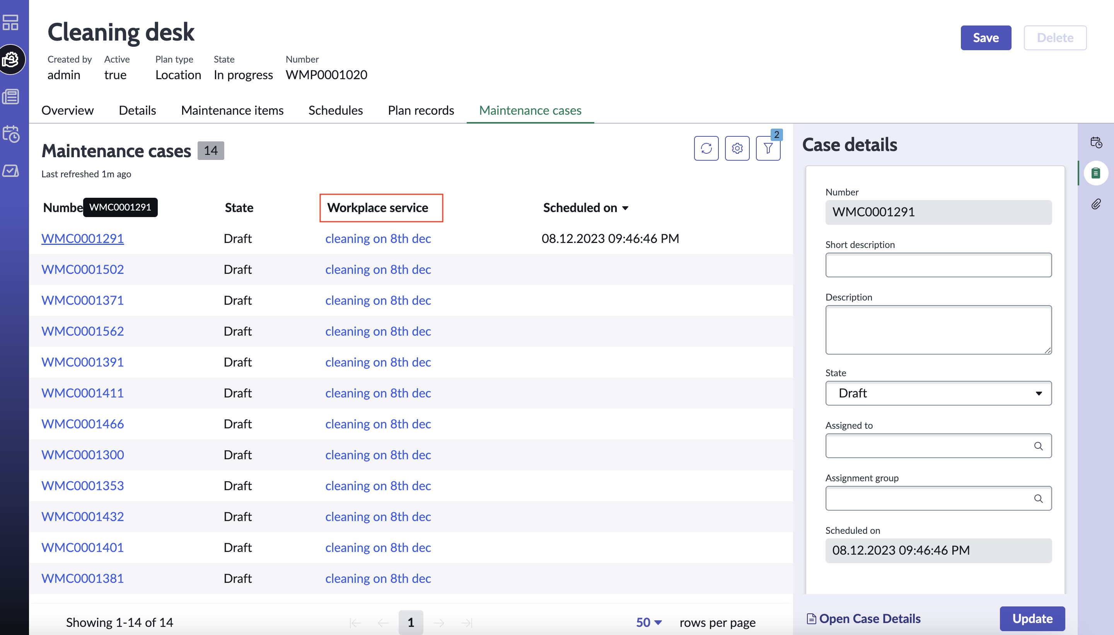Click scheduled date in WMC0001291 row
Screen dimensions: 1114x635
click(x=610, y=239)
